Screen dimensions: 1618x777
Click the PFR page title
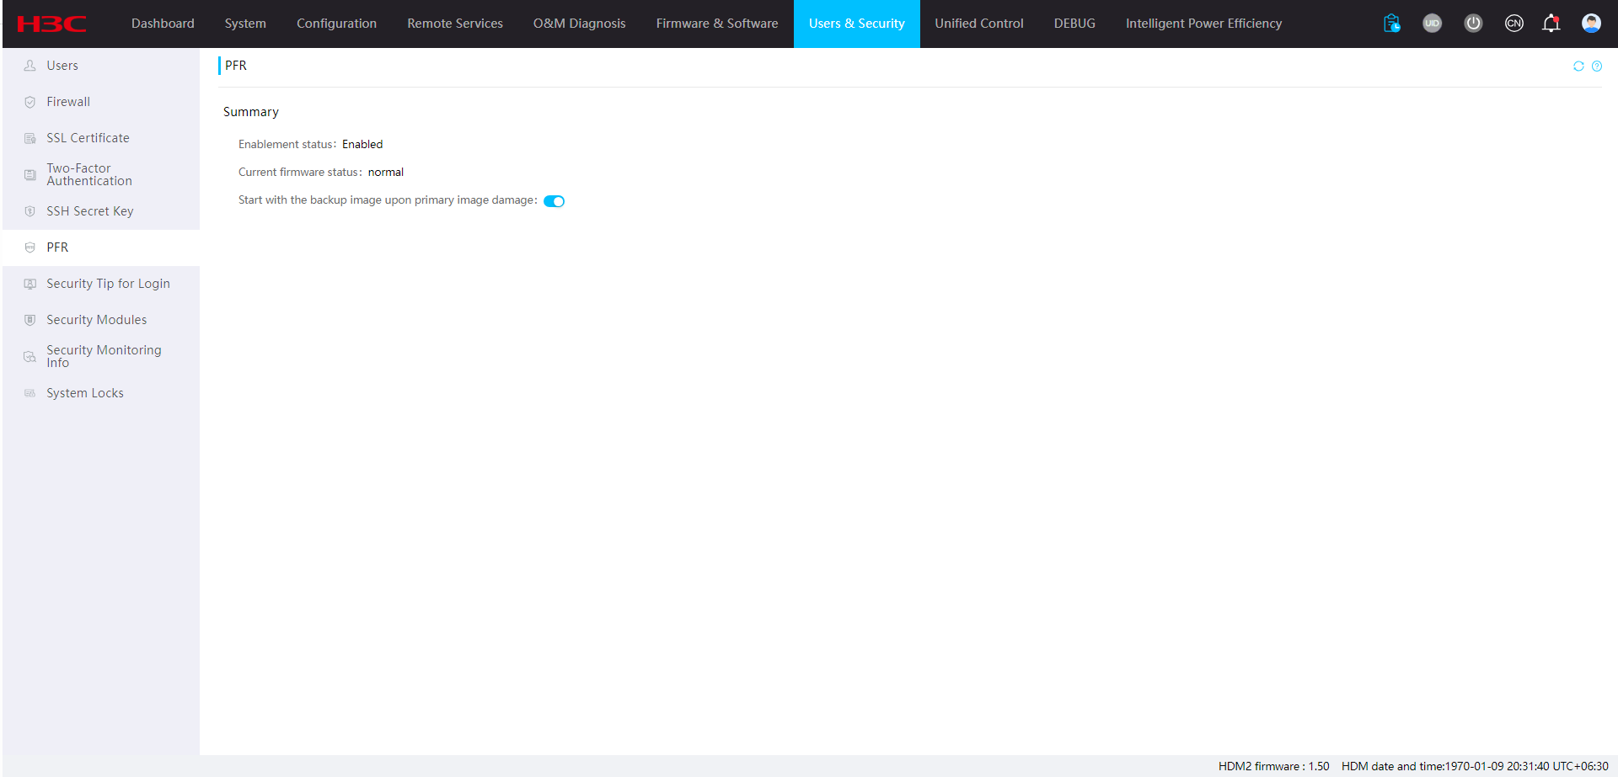[x=236, y=66]
